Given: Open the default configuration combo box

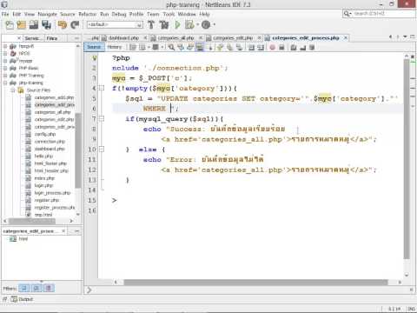Looking at the screenshot, I should (x=115, y=25).
